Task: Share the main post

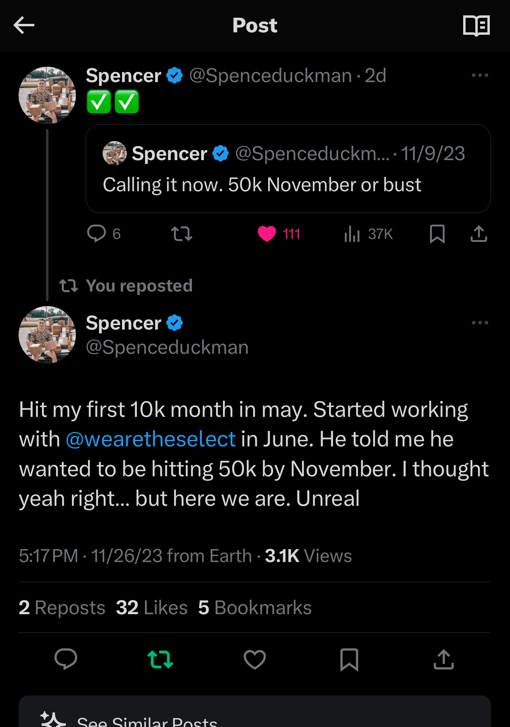Action: 443,659
